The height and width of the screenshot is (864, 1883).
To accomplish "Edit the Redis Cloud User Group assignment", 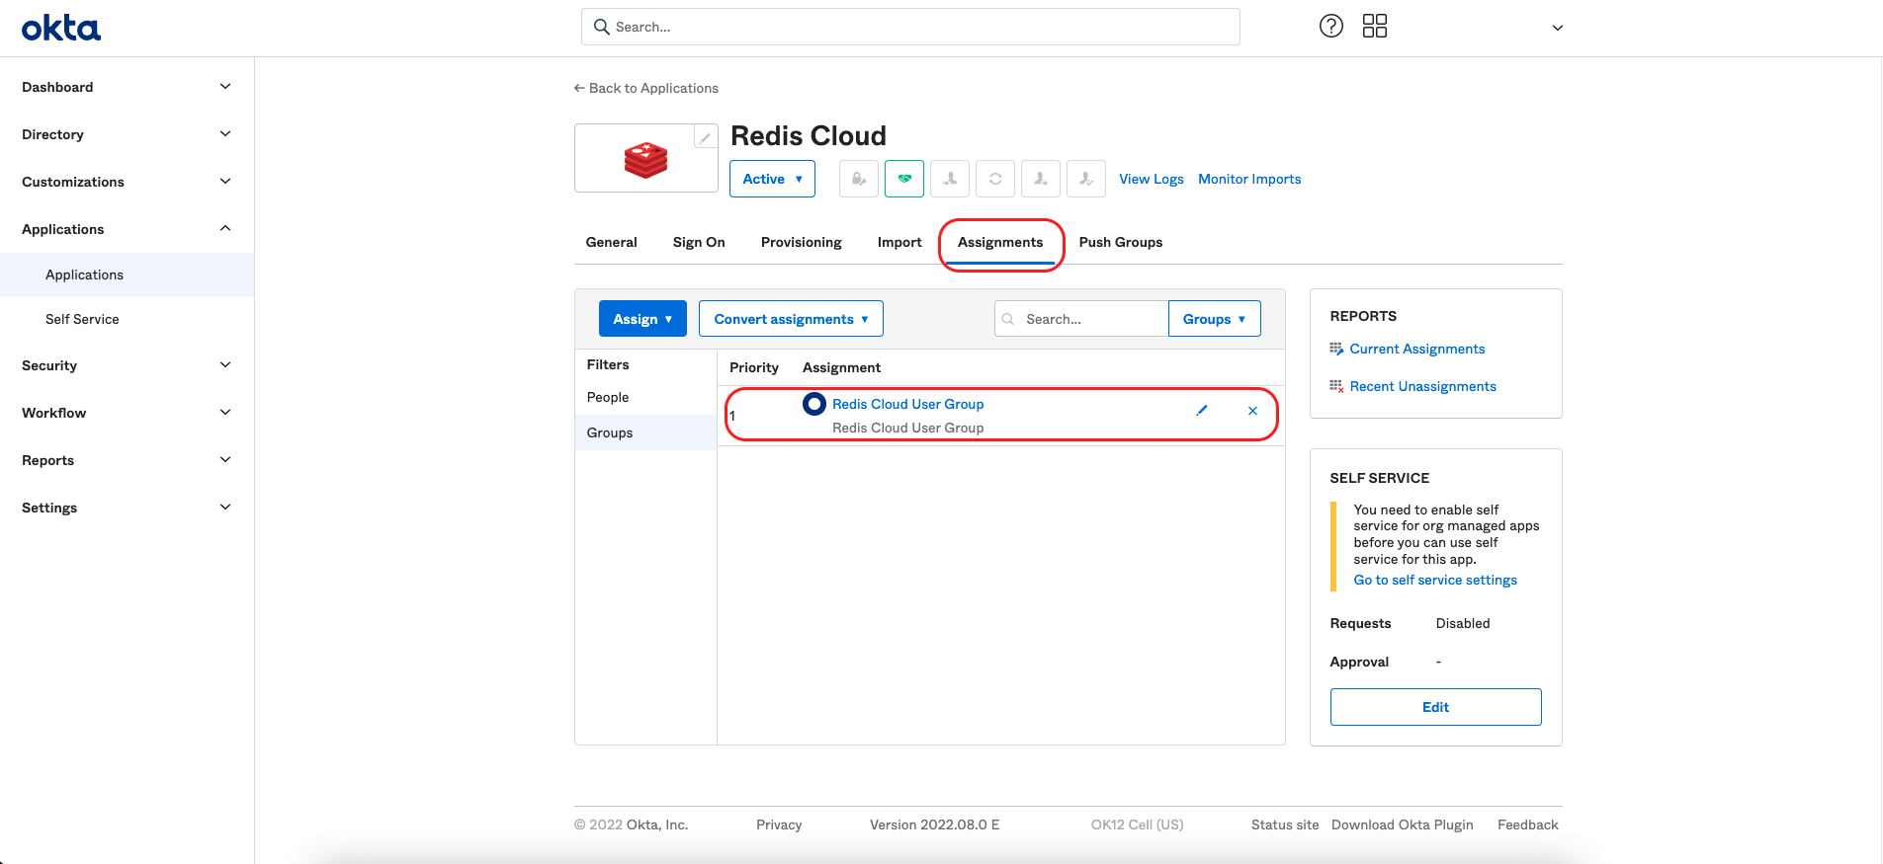I will click(x=1202, y=411).
